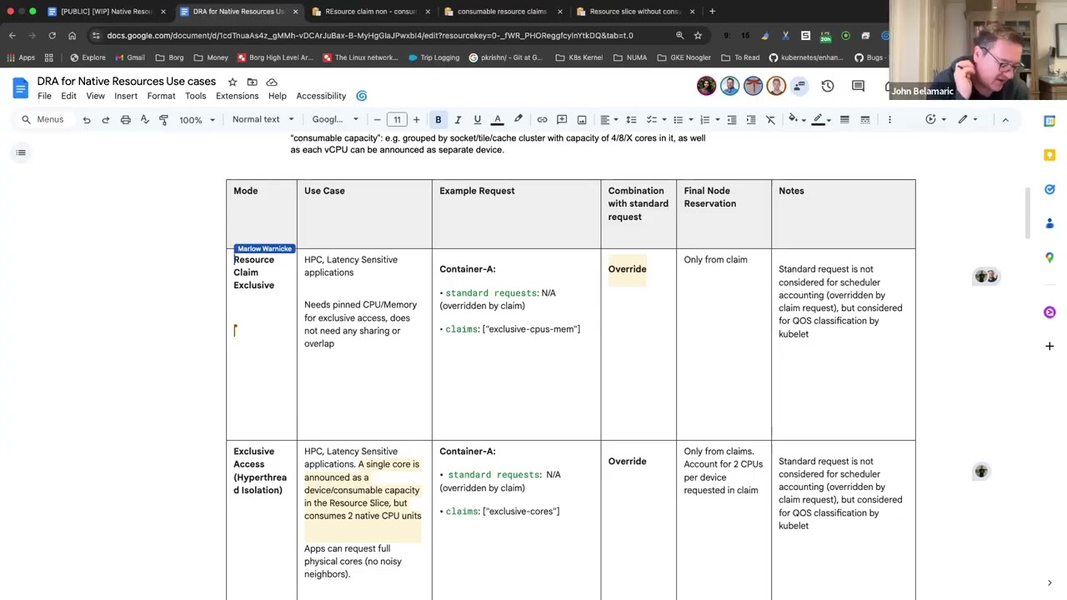Open the File menu

tap(44, 96)
